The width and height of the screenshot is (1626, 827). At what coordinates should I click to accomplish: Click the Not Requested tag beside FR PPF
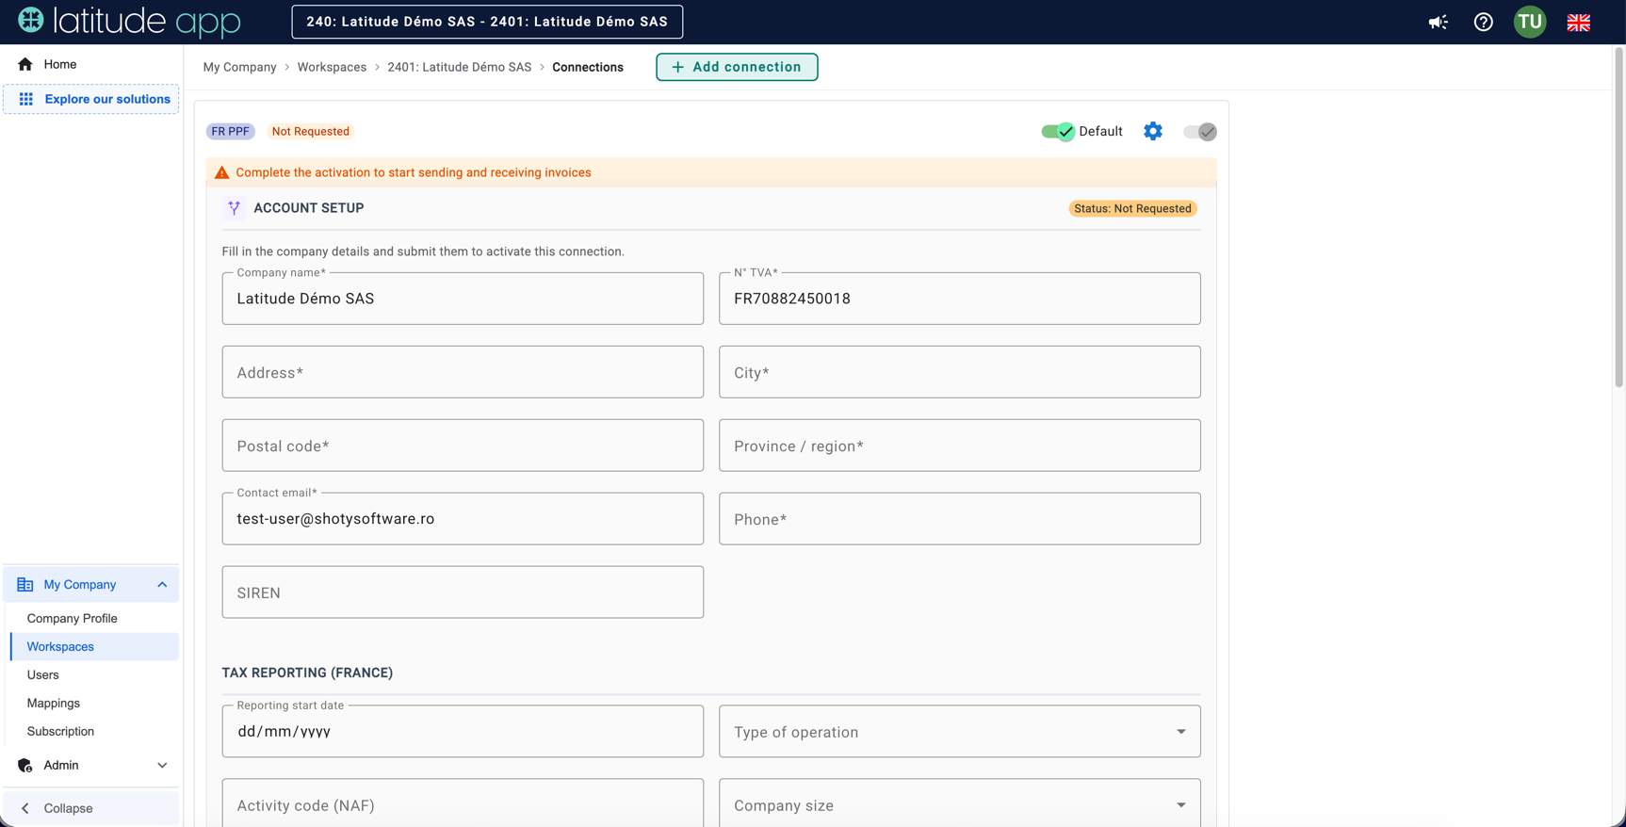click(x=311, y=132)
